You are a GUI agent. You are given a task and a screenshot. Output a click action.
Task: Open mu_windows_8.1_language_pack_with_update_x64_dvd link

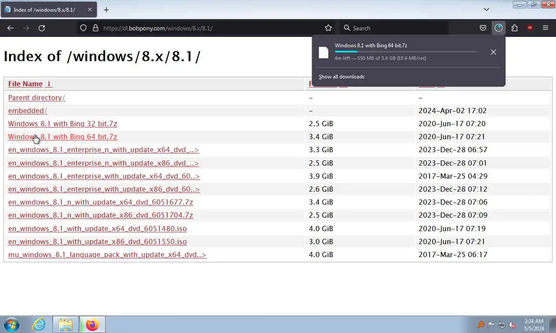tap(107, 255)
